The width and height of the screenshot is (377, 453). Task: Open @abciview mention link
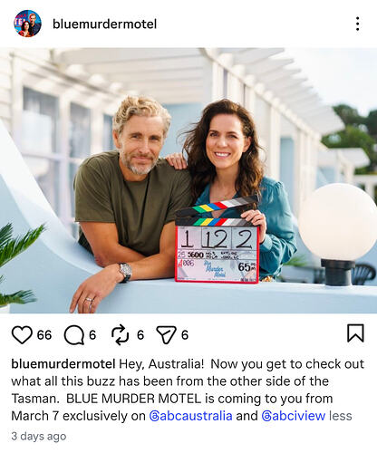point(294,416)
